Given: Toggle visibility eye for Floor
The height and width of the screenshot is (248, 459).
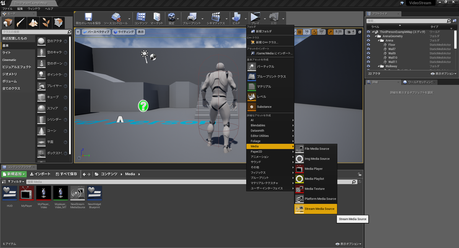Looking at the screenshot, I should tap(368, 45).
